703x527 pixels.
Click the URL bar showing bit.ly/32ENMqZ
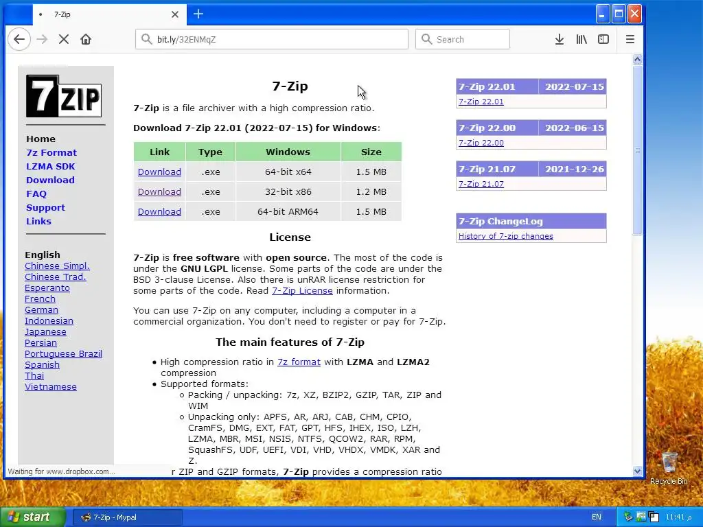click(272, 39)
